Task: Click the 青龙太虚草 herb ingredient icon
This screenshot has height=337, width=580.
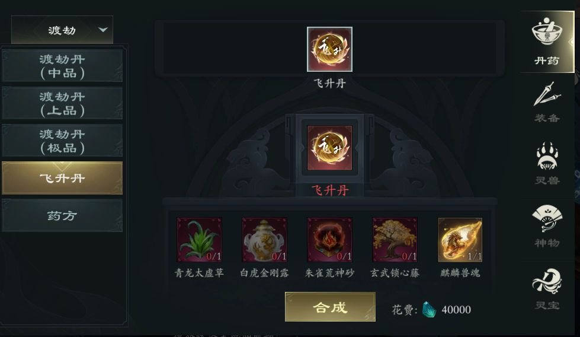Action: 200,240
